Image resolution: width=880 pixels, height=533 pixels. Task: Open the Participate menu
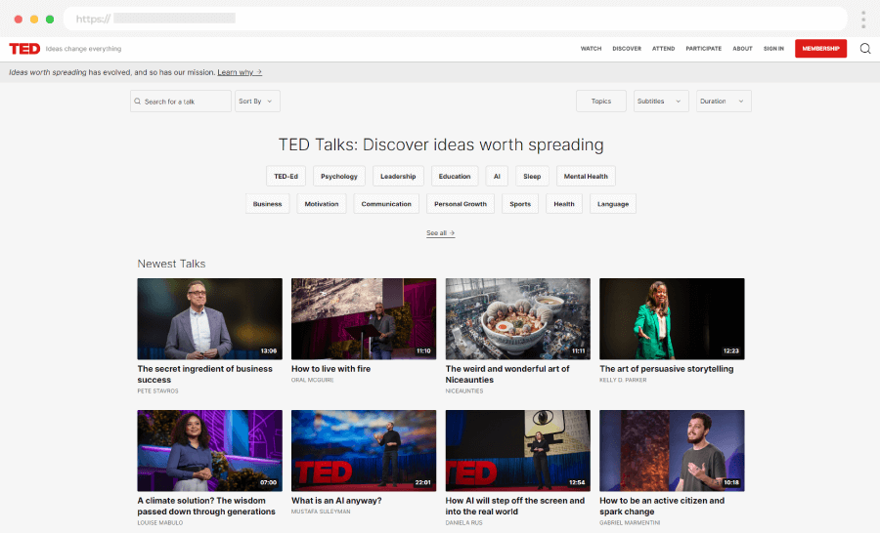click(703, 49)
